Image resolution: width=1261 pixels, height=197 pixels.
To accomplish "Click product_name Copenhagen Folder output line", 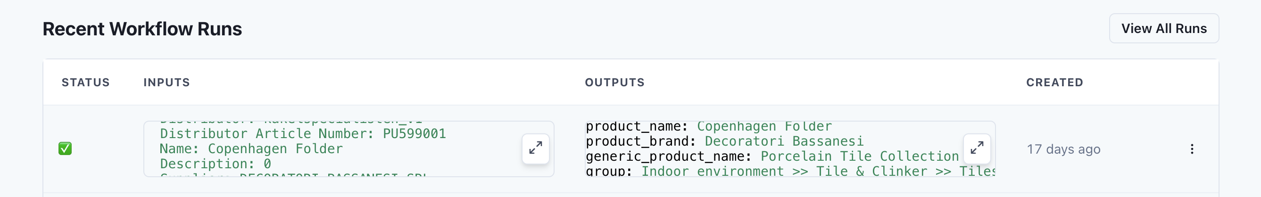I will pos(709,127).
